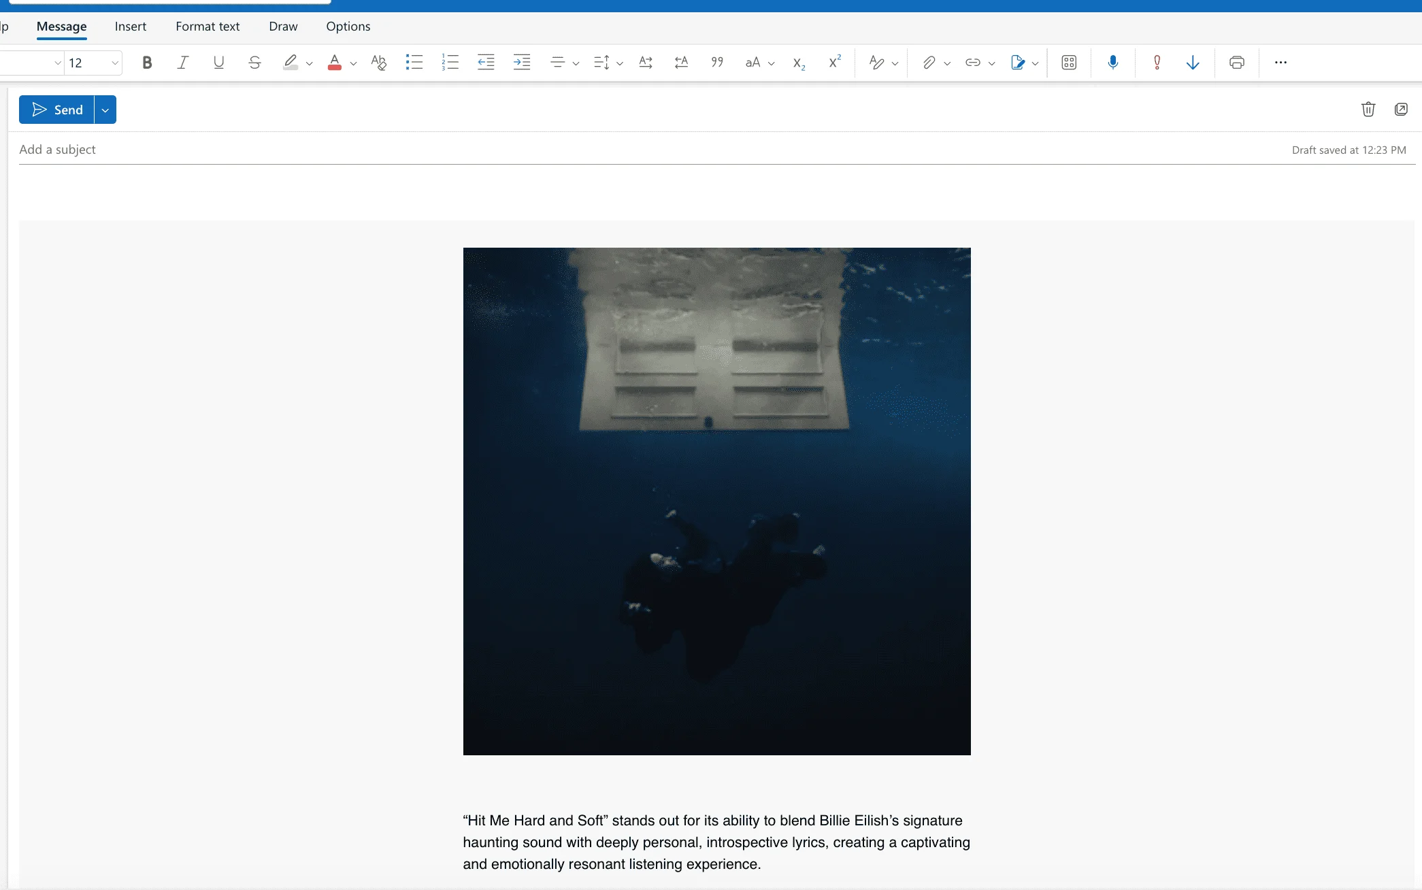Start dictation with microphone icon
The height and width of the screenshot is (890, 1422).
click(1113, 63)
